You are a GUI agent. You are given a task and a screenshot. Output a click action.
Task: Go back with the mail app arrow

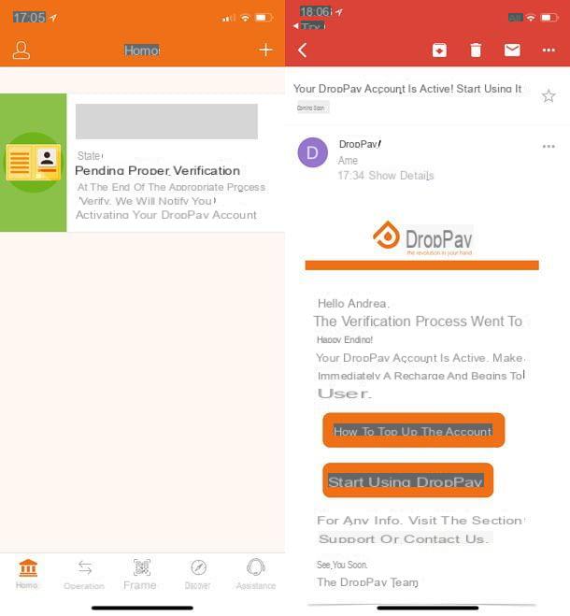click(x=302, y=50)
